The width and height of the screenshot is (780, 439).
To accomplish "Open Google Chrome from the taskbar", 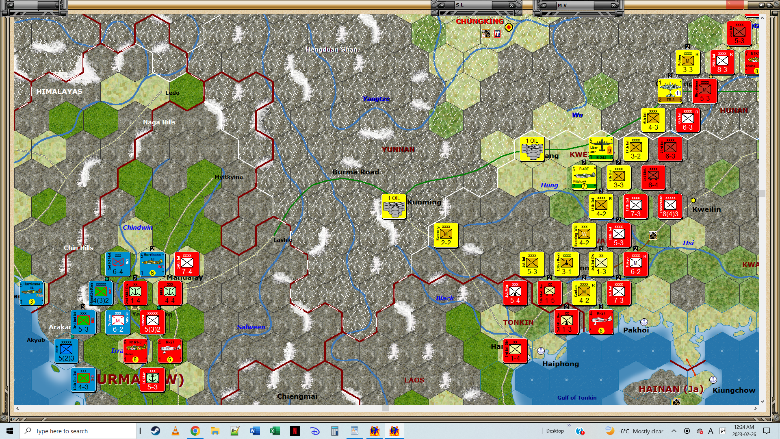I will click(195, 431).
